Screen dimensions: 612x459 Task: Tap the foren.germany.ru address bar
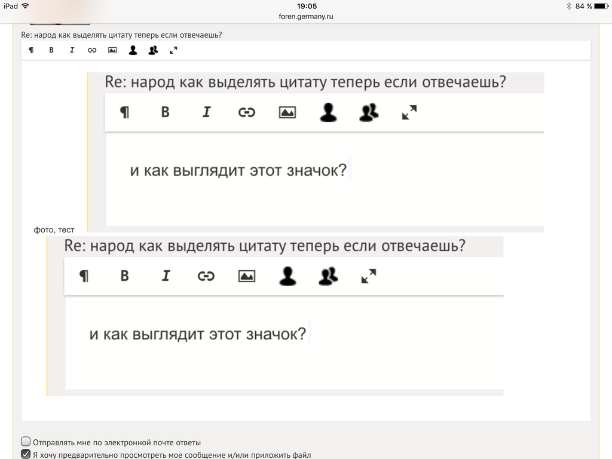pyautogui.click(x=306, y=17)
